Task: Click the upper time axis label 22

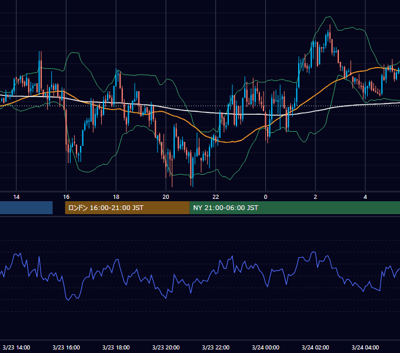Action: tap(216, 197)
